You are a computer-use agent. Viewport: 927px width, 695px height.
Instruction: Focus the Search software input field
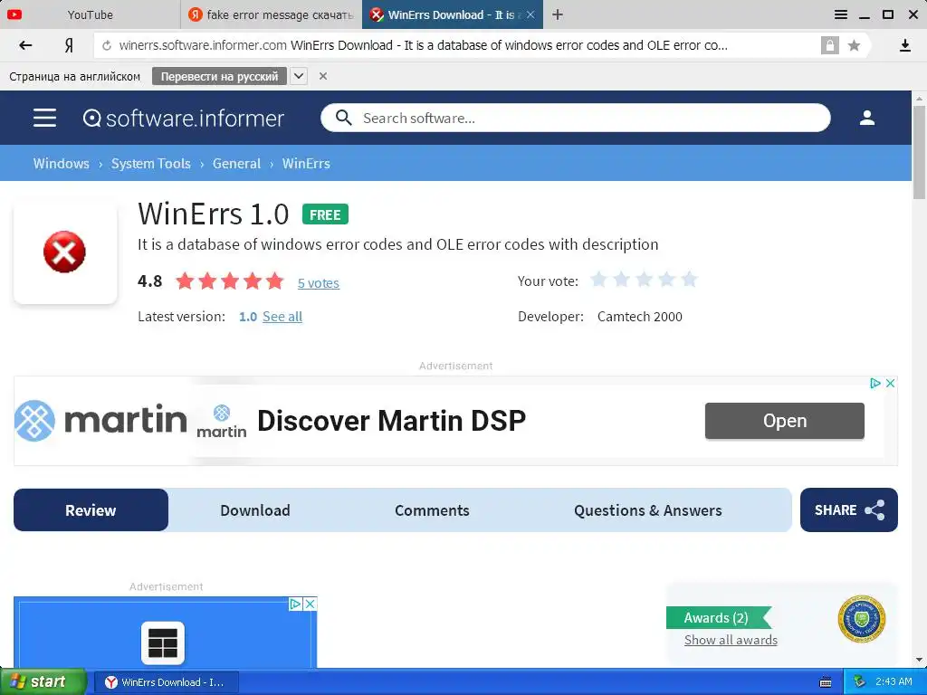click(575, 118)
